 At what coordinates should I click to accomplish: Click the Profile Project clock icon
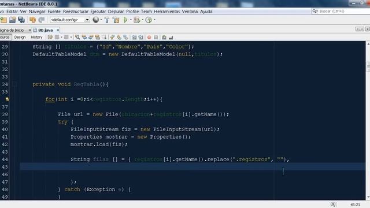coord(149,20)
